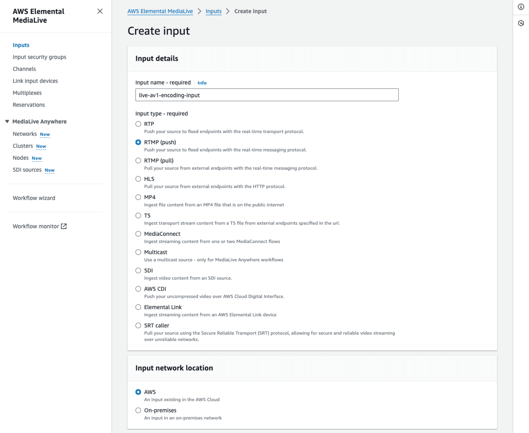
Task: Click the Input security groups icon
Action: click(x=39, y=57)
